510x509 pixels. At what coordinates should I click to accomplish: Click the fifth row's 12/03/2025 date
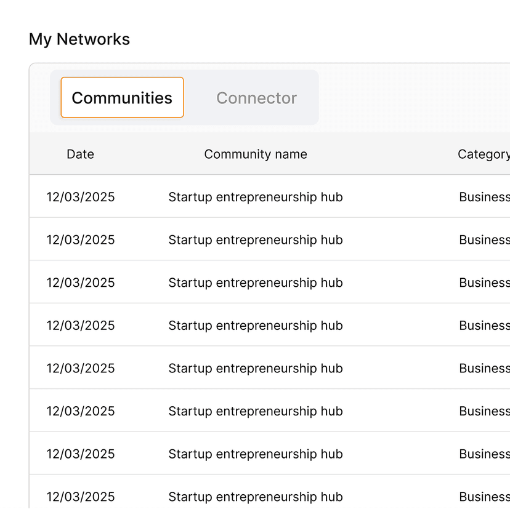coord(81,368)
